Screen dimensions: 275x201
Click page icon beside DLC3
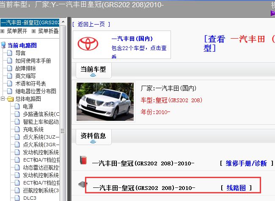[17, 198]
